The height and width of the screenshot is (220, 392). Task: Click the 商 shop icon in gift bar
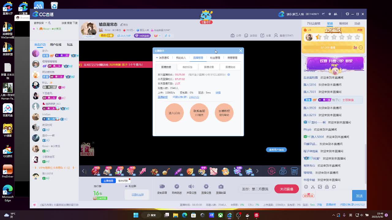point(294,171)
